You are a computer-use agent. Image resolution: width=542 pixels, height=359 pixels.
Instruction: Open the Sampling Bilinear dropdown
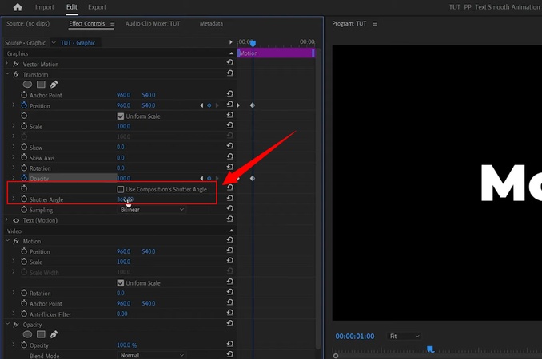(152, 210)
